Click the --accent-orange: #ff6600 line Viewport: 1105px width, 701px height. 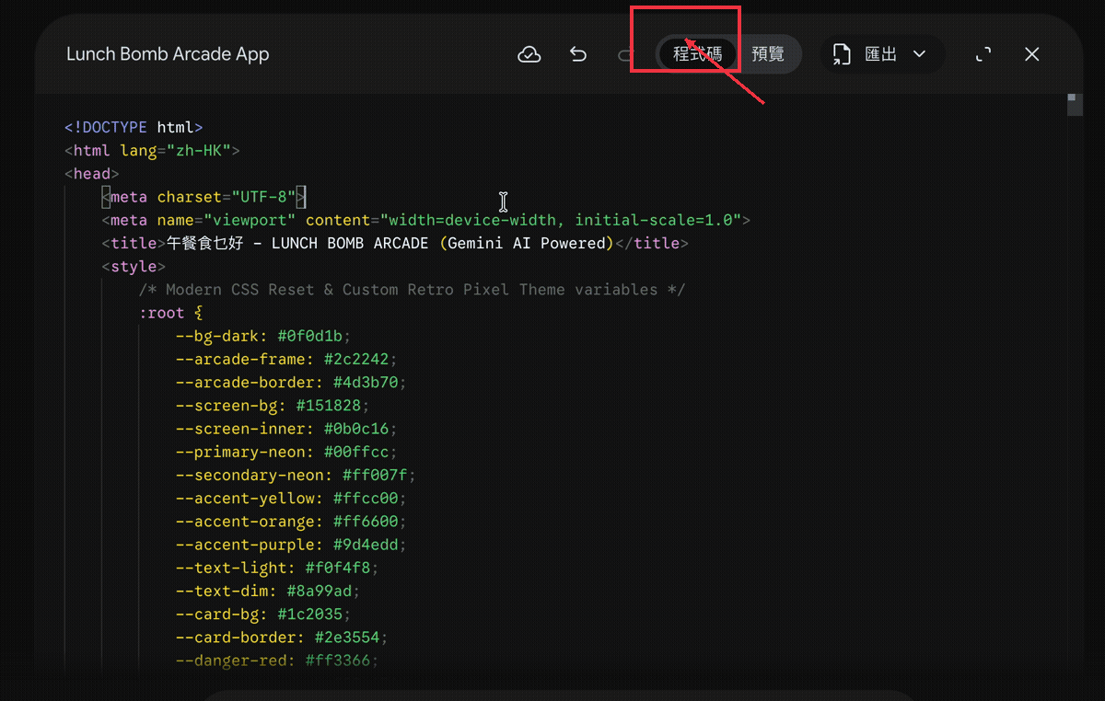[291, 522]
